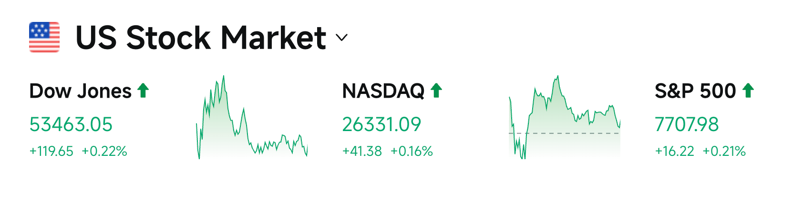Viewport: 803px width, 204px height.
Task: Select the NASDAQ price 26331.09
Action: click(382, 124)
